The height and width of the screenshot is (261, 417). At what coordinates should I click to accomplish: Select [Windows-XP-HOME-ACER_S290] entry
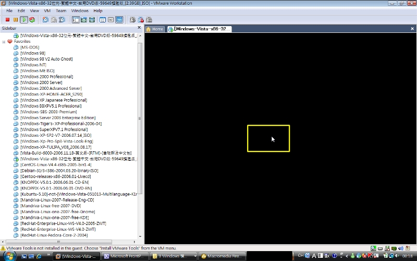[51, 94]
